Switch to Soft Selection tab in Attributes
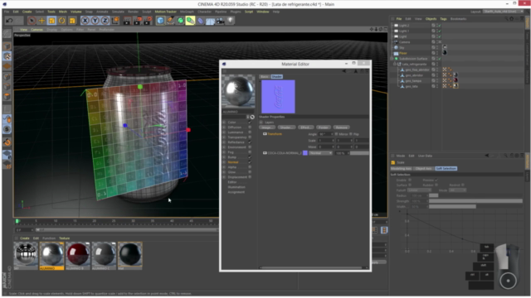The width and height of the screenshot is (531, 298). pos(446,168)
